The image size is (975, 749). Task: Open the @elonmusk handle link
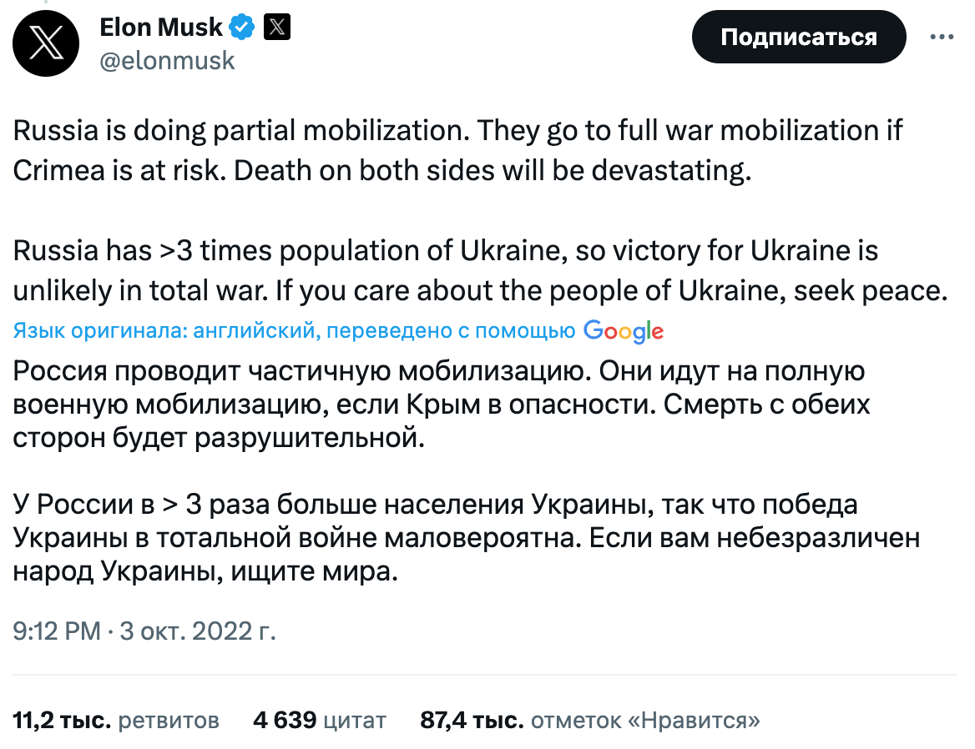click(167, 61)
